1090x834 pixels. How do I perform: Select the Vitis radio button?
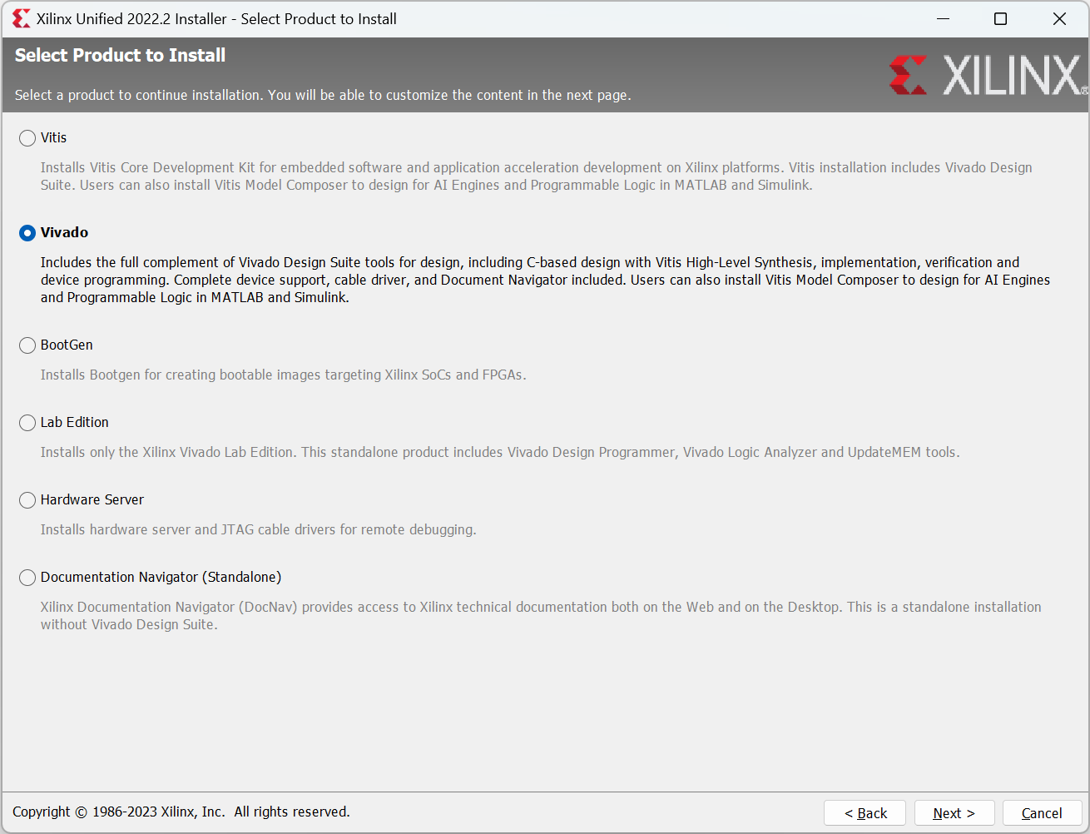click(x=27, y=138)
